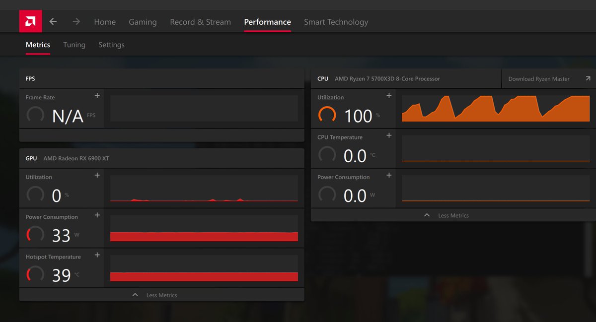596x322 pixels.
Task: Click plus icon for CPU Temperature
Action: pyautogui.click(x=389, y=135)
